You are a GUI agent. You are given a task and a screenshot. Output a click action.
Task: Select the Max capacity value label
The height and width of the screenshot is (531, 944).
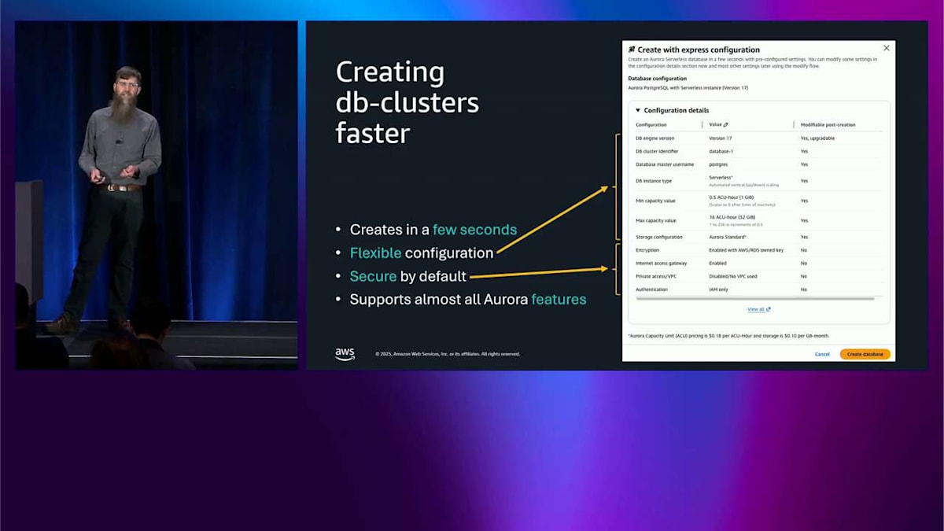coord(656,220)
